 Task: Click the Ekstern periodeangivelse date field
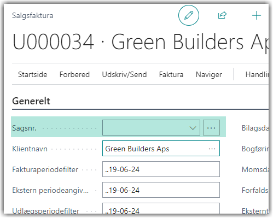161,190
